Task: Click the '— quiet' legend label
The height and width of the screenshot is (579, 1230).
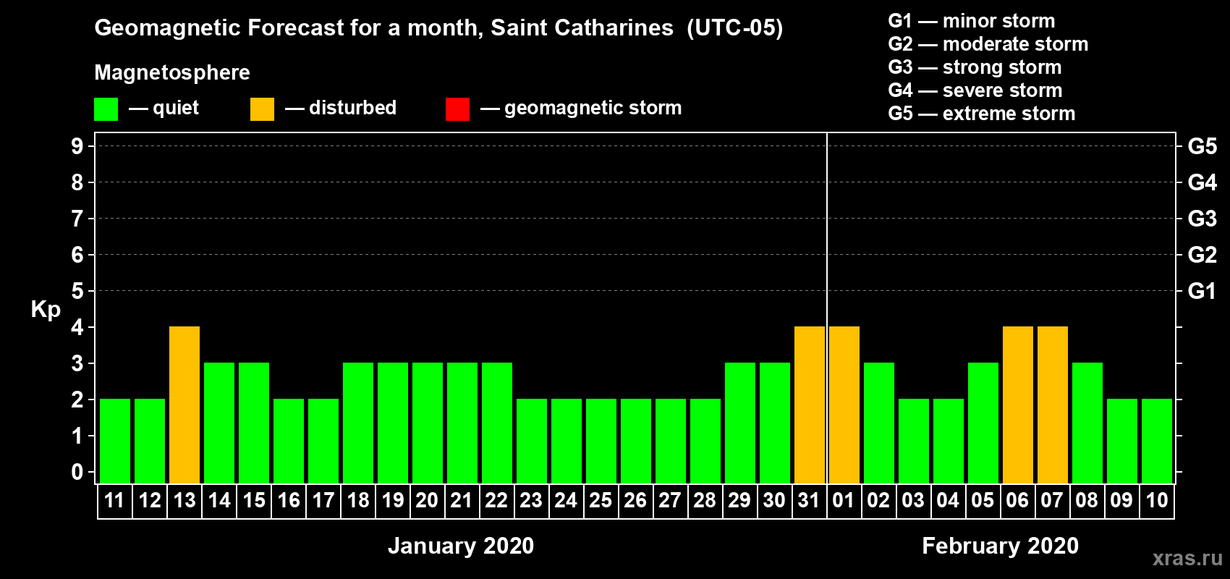Action: coord(164,109)
